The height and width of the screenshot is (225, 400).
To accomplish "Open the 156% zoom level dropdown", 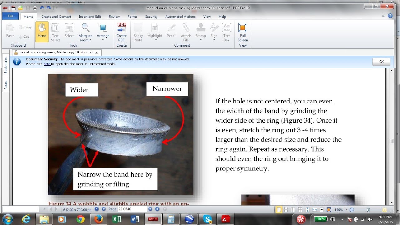I will [x=346, y=210].
